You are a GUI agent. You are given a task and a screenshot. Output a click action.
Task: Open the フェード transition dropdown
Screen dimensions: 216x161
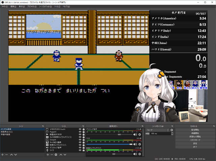[x=158, y=130]
